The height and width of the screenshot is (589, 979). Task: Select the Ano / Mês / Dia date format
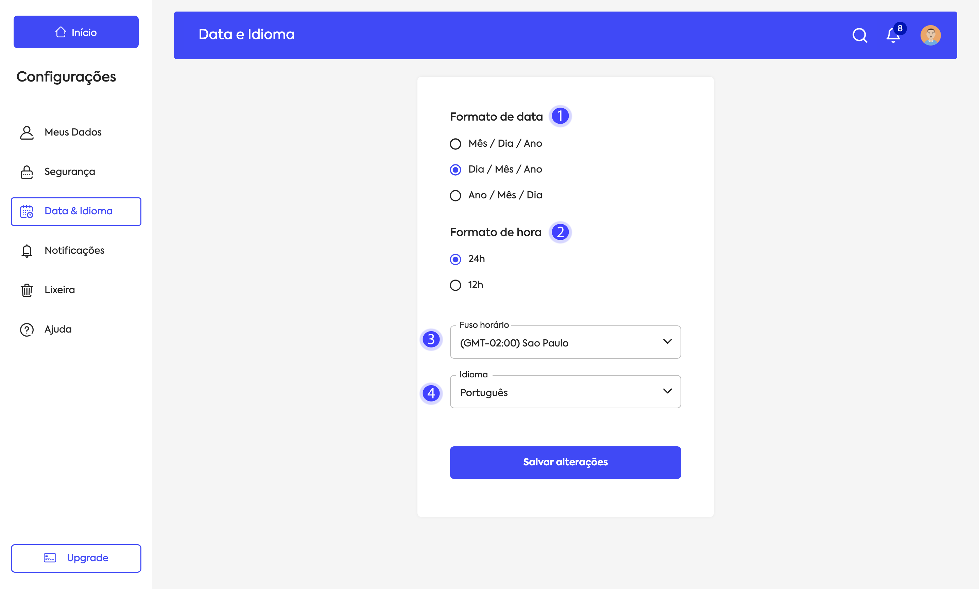(456, 195)
